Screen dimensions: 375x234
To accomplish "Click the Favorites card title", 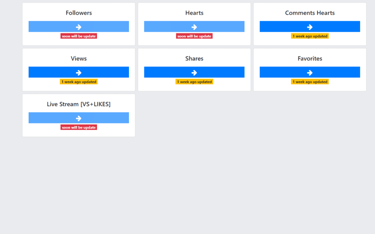I will click(x=310, y=59).
